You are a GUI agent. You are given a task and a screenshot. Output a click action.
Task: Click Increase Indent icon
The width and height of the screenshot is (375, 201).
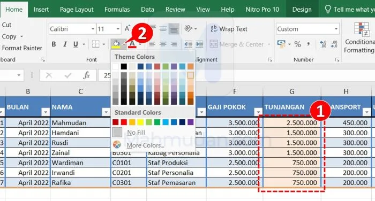pos(199,44)
